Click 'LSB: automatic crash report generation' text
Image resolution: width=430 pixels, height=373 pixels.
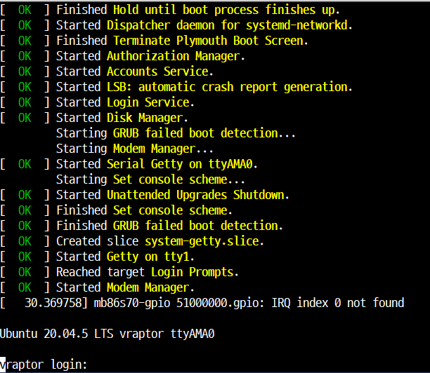[229, 87]
